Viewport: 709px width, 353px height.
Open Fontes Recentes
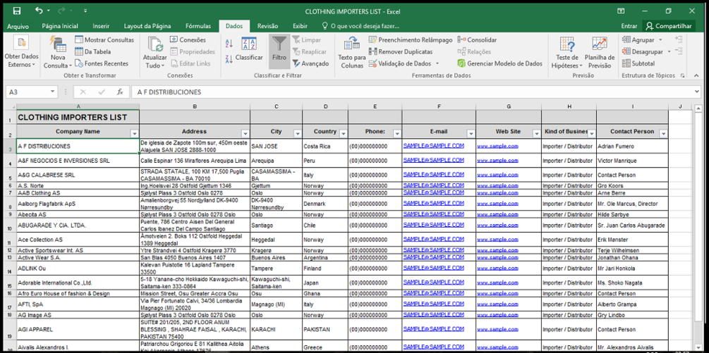point(102,63)
